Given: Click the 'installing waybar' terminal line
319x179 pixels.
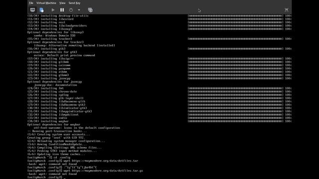Looking at the screenshot, I should (x=48, y=121).
